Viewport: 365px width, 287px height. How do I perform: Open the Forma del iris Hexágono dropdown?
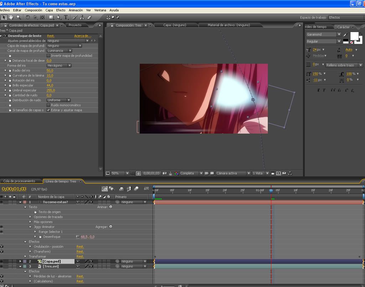[59, 66]
